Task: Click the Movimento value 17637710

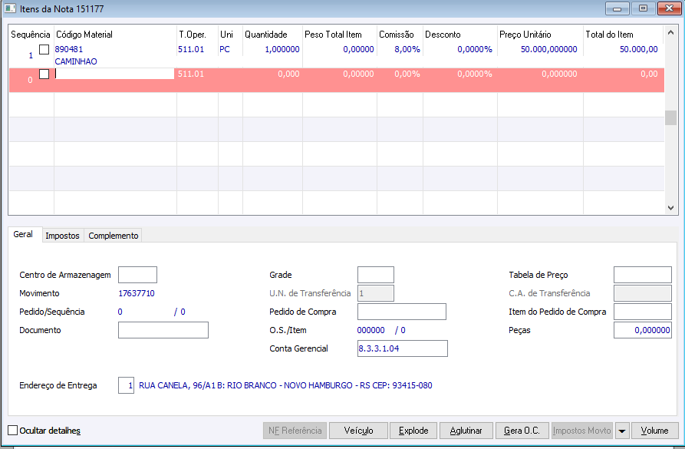Action: click(x=137, y=293)
